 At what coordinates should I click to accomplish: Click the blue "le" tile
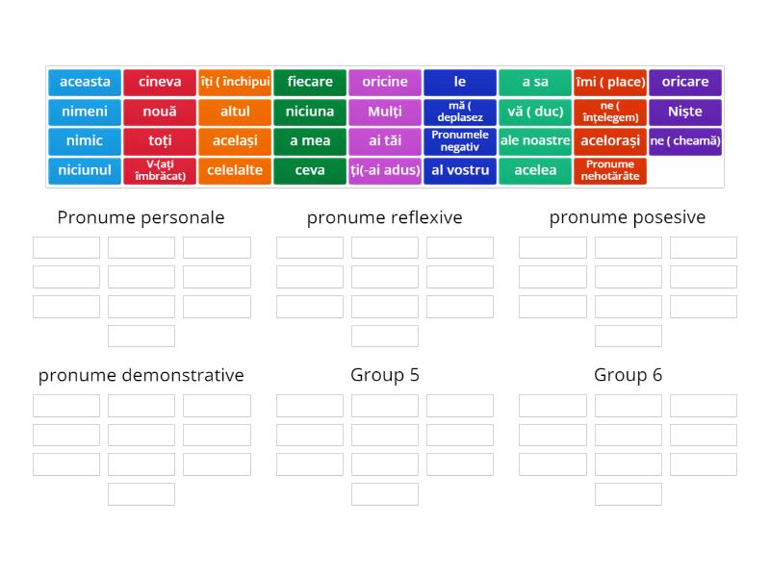460,82
